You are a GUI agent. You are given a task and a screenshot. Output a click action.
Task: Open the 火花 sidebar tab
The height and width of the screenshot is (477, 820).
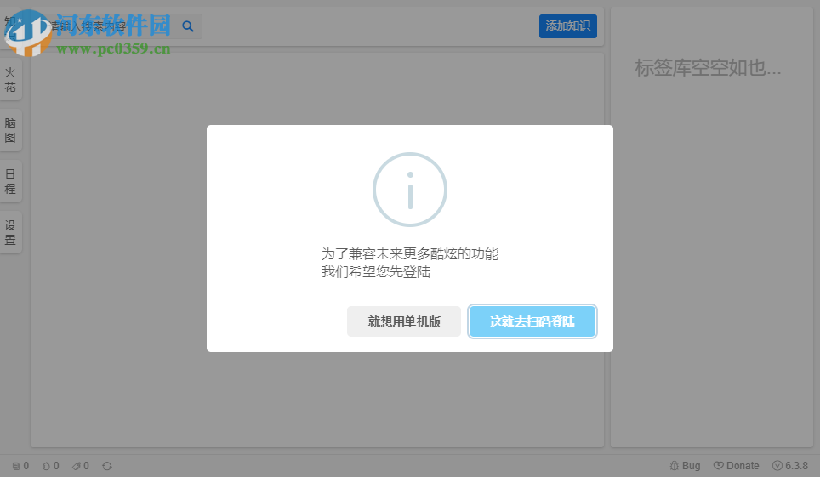click(10, 80)
